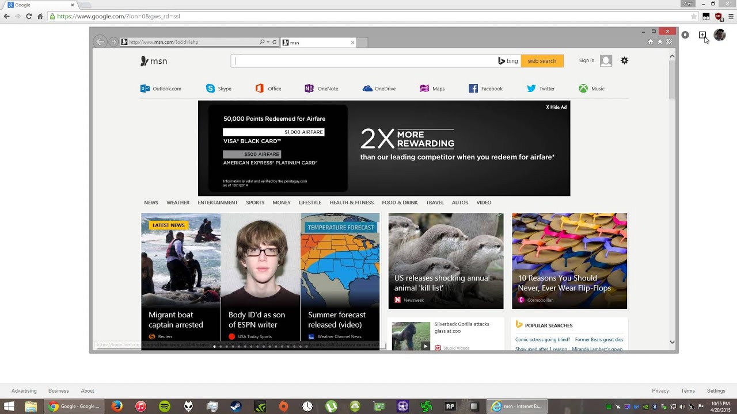Viewport: 737px width, 414px height.
Task: Reload the Chrome page
Action: pyautogui.click(x=29, y=16)
